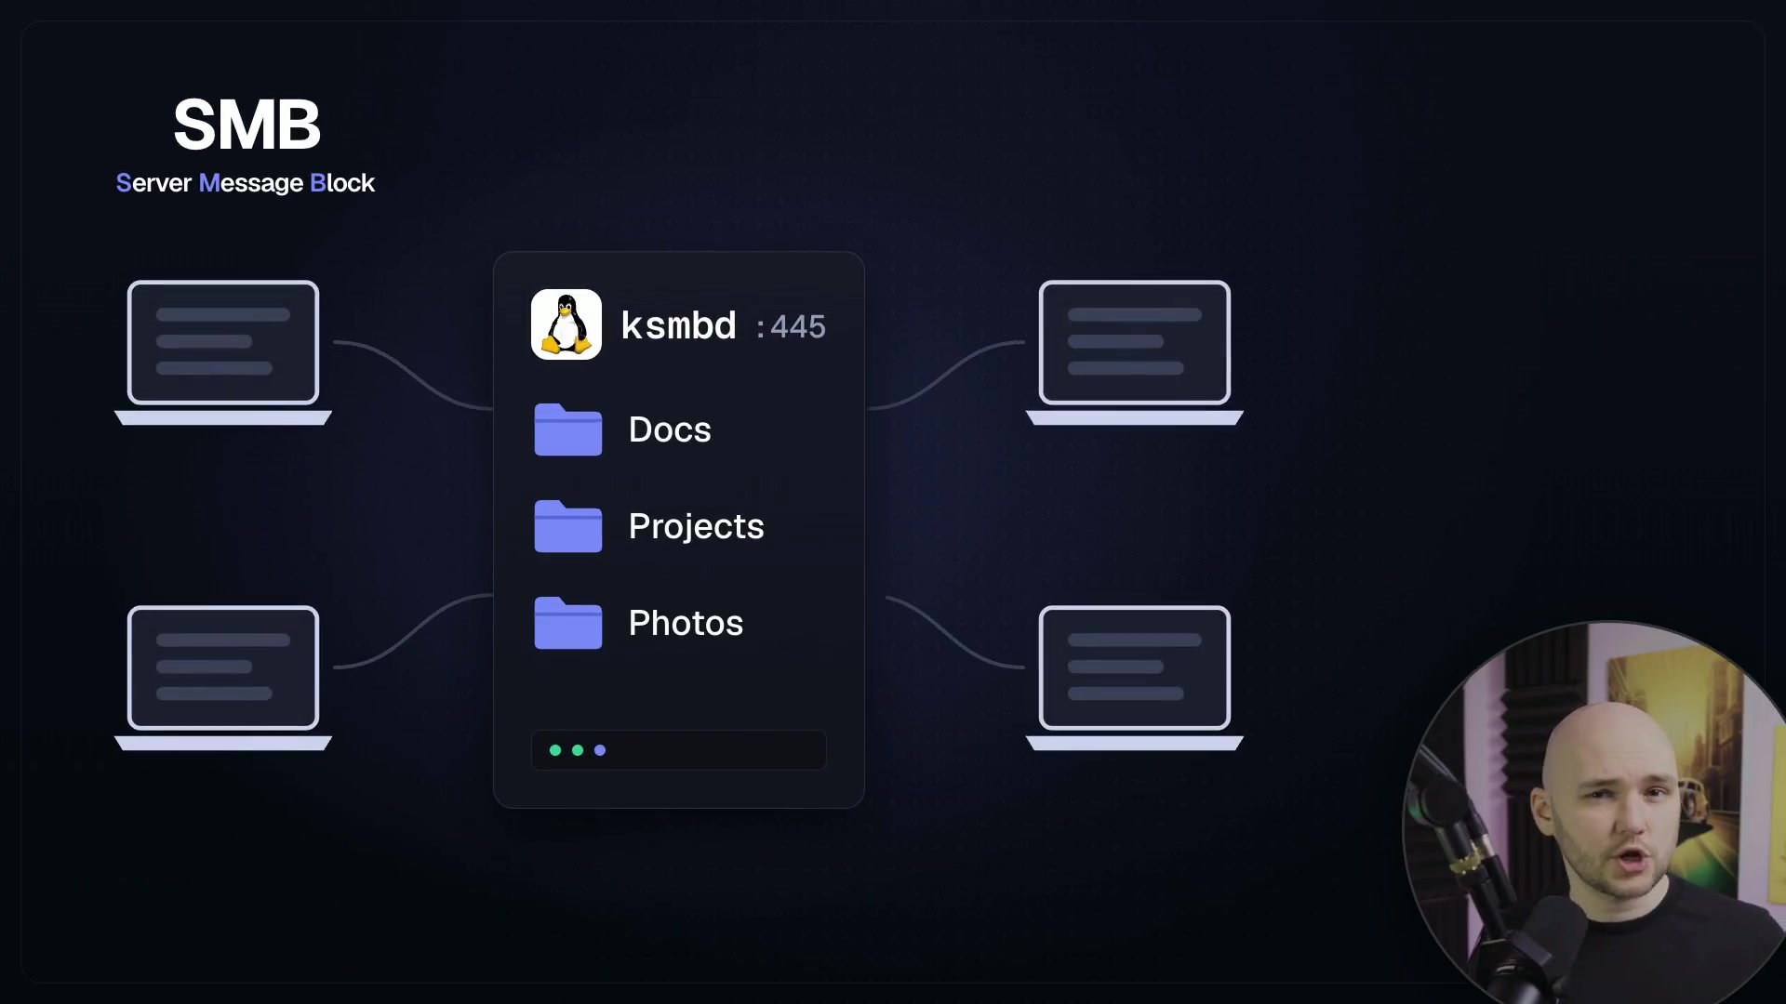
Task: Select the top-left laptop client
Action: [223, 352]
